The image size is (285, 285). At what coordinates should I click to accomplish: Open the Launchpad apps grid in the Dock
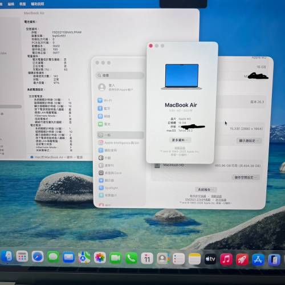point(22,256)
